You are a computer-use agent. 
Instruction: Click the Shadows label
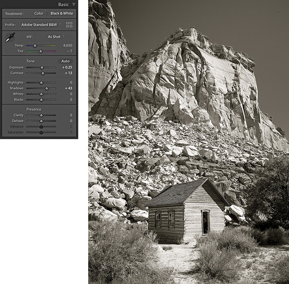(x=17, y=88)
